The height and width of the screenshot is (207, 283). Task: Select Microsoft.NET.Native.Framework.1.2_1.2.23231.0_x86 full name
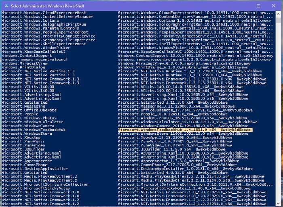(192, 204)
